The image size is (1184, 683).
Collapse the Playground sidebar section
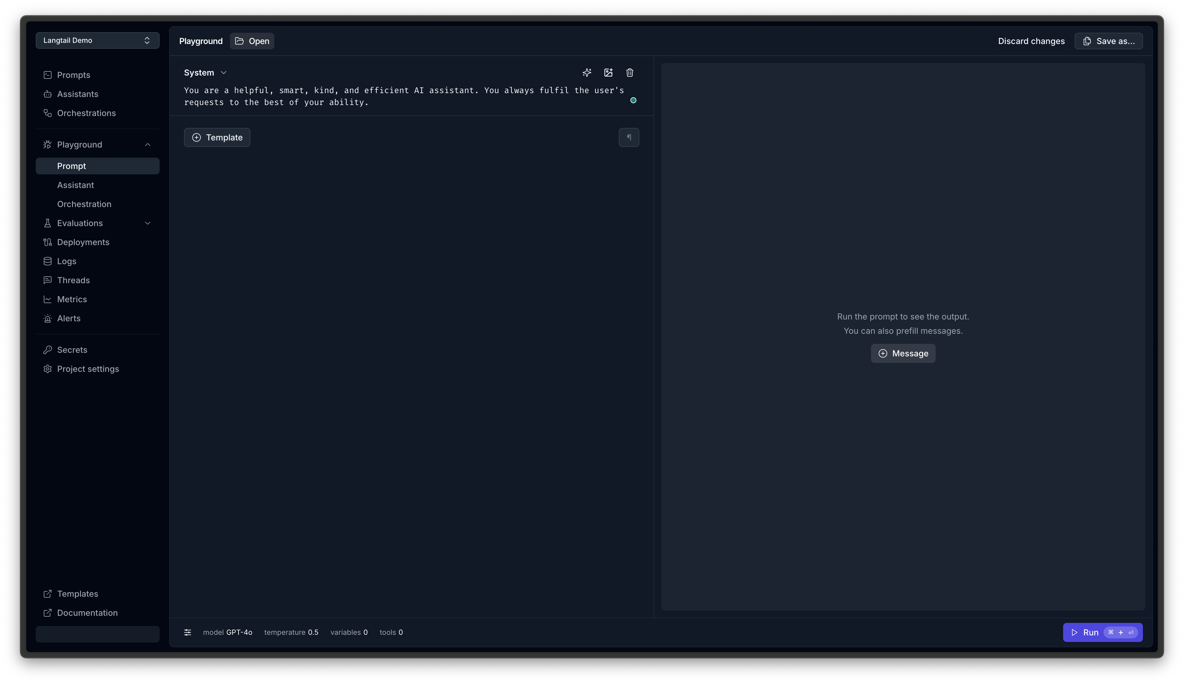click(x=147, y=145)
